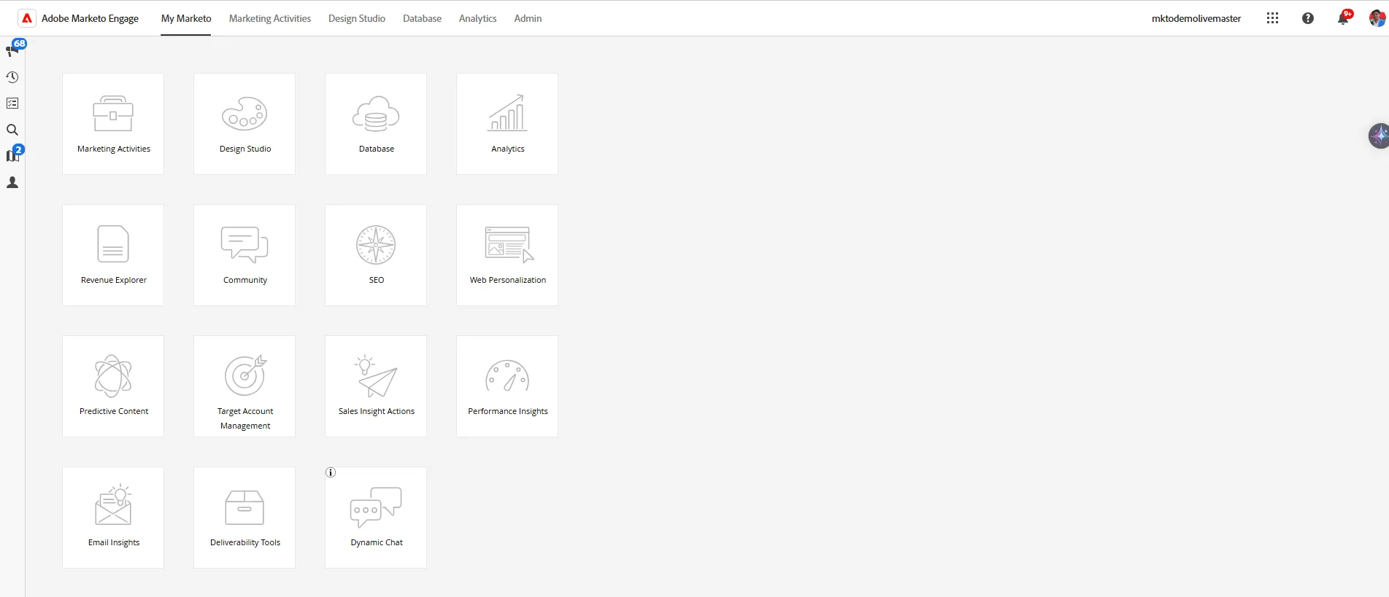This screenshot has width=1389, height=597.
Task: Open the Sales Insight Actions tile
Action: (x=376, y=386)
